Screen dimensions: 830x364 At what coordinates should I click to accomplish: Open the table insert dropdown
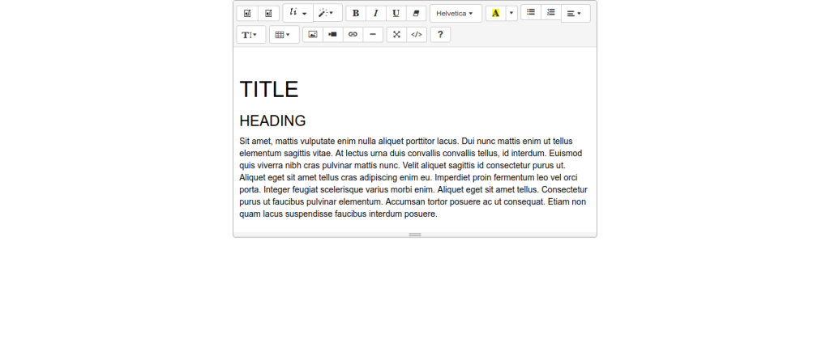click(283, 35)
